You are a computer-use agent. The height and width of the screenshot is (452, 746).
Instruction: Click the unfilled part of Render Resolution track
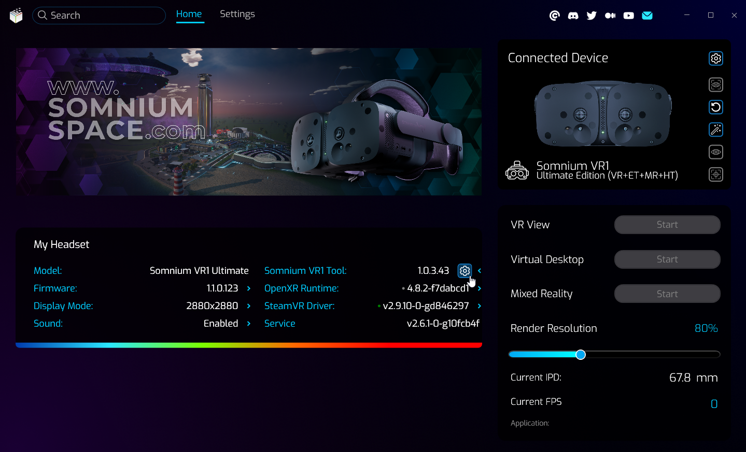point(652,355)
